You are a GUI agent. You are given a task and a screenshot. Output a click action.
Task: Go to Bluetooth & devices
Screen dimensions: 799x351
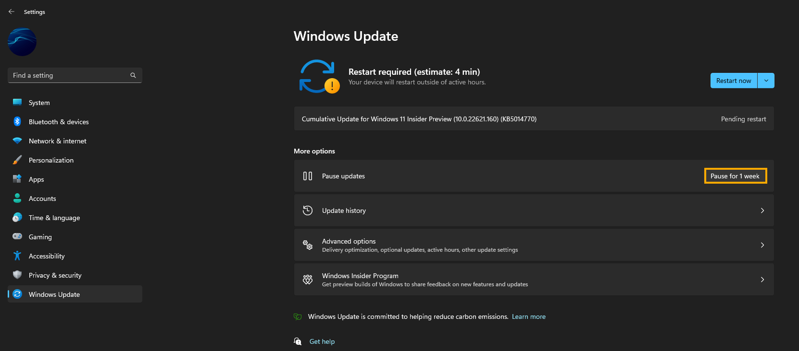[75, 122]
